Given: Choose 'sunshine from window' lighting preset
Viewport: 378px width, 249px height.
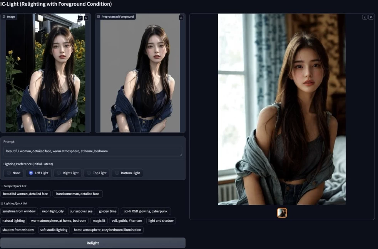Looking at the screenshot, I should click(19, 211).
